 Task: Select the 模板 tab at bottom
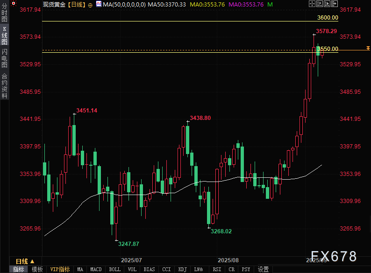[x=37, y=269]
